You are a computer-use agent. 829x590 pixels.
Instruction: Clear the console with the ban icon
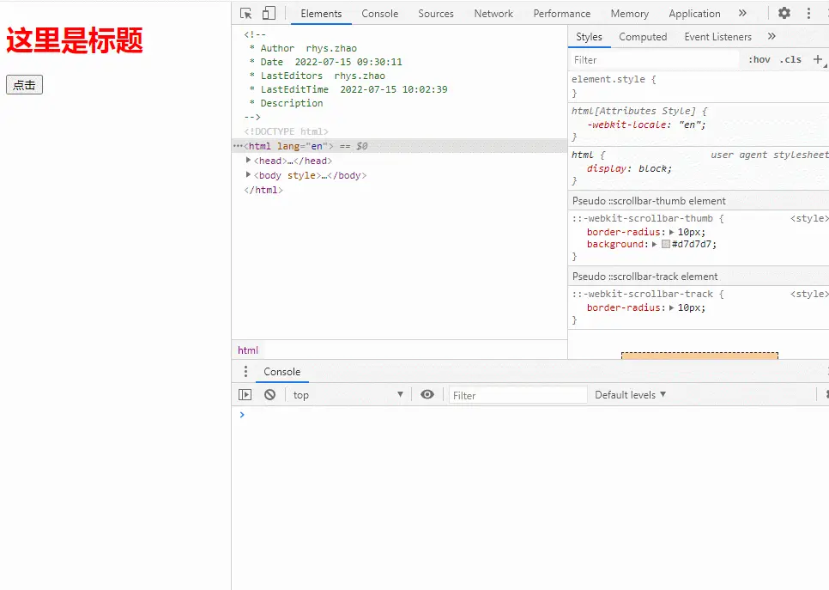(x=269, y=395)
